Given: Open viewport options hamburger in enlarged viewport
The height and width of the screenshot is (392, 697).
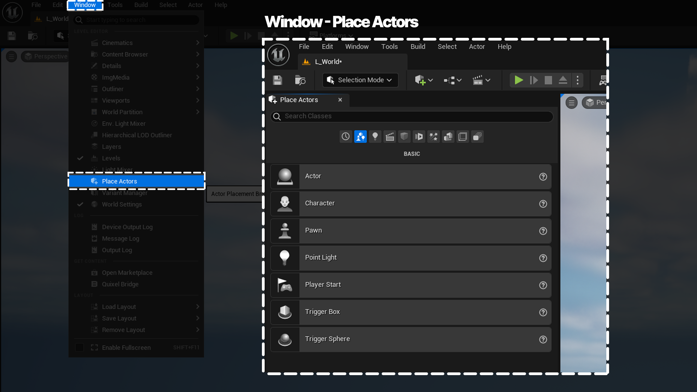Looking at the screenshot, I should (571, 103).
